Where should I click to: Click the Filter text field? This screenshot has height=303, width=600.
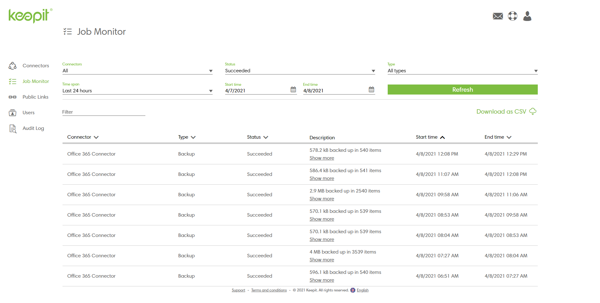coord(103,112)
